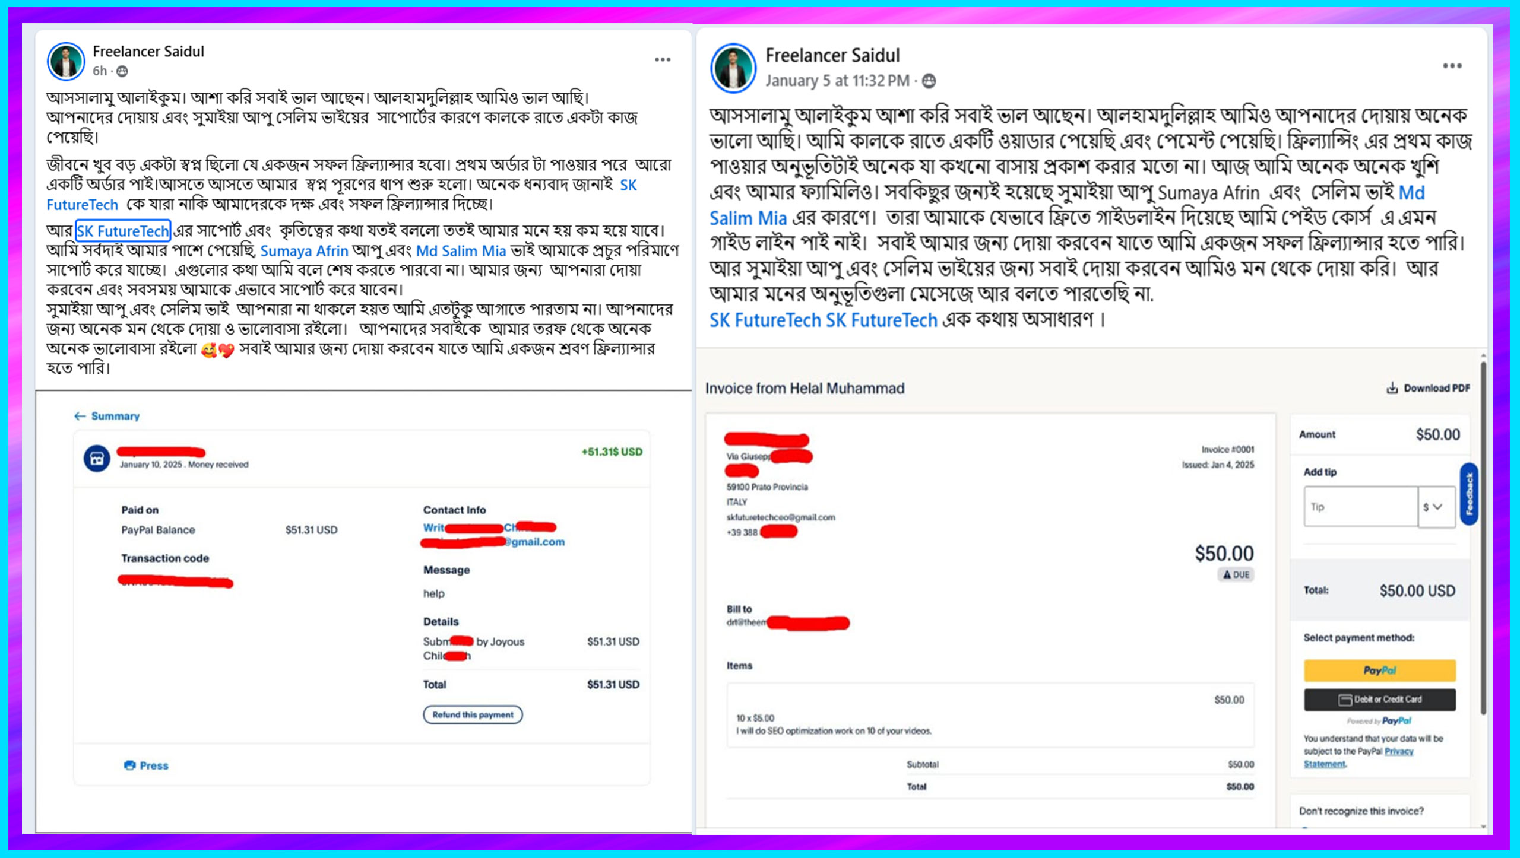1520x858 pixels.
Task: Click the Refund this payment button
Action: (473, 714)
